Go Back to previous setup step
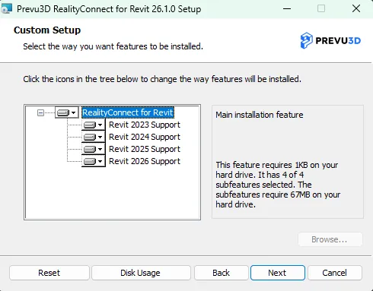Screen dimensions: 373x291 pyautogui.click(x=222, y=273)
